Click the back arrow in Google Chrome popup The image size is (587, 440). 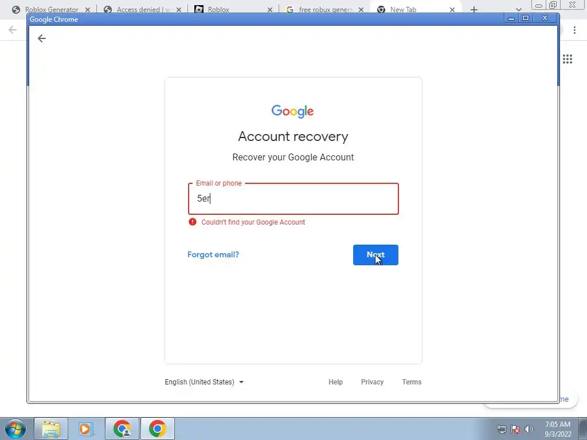tap(41, 38)
